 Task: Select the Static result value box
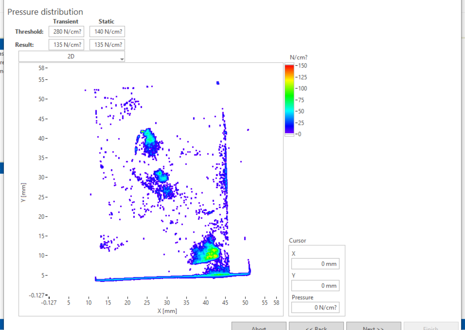pyautogui.click(x=107, y=45)
